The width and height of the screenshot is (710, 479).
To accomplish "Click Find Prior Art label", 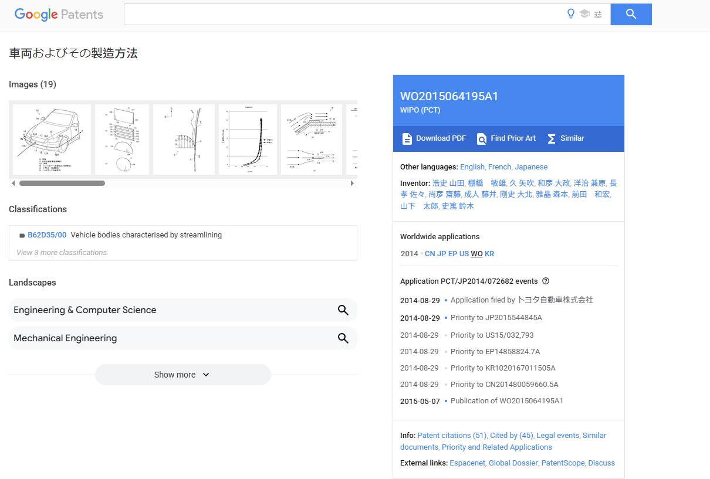I will click(x=513, y=138).
